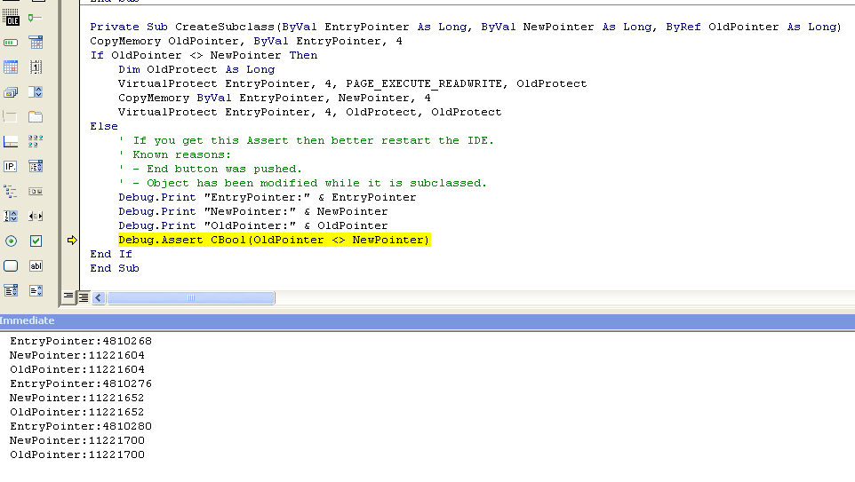This screenshot has height=482, width=855.
Task: Click the yellow execution arrow in margin
Action: (x=72, y=240)
